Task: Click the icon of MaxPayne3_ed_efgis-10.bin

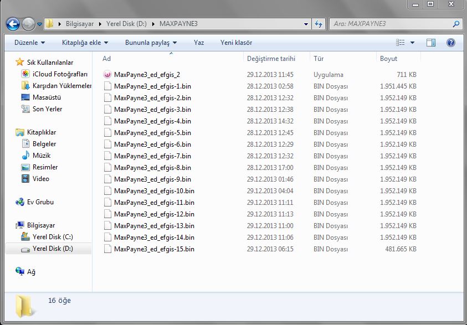Action: pos(107,191)
